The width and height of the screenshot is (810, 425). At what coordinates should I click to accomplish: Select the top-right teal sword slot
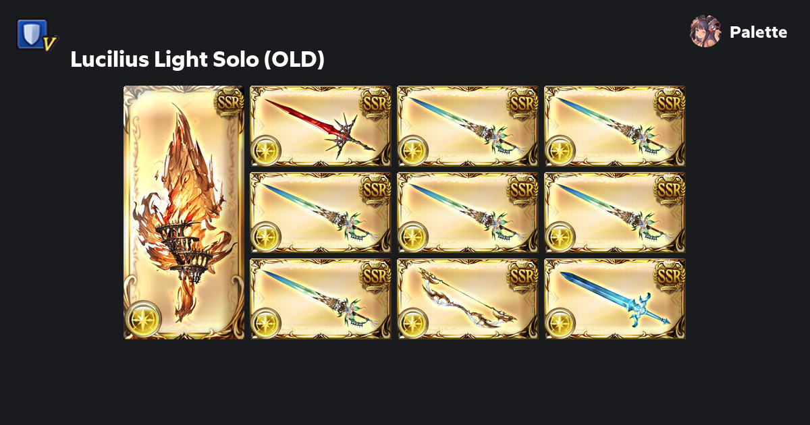pos(615,126)
